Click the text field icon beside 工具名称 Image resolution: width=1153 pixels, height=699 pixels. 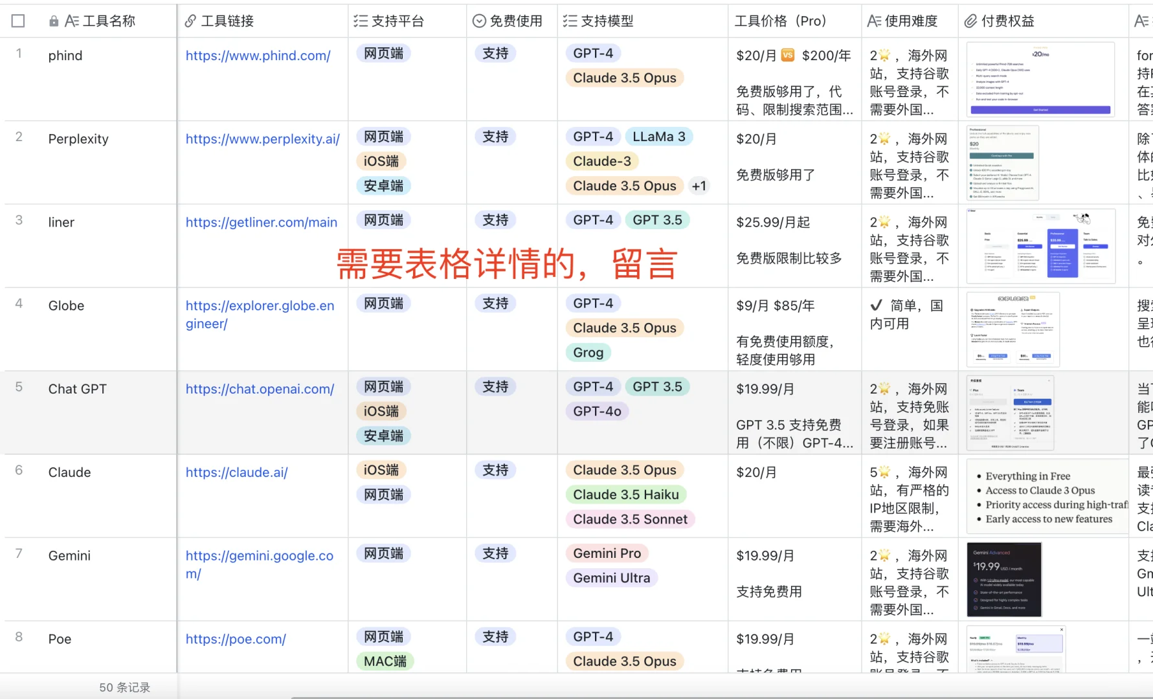(x=72, y=21)
